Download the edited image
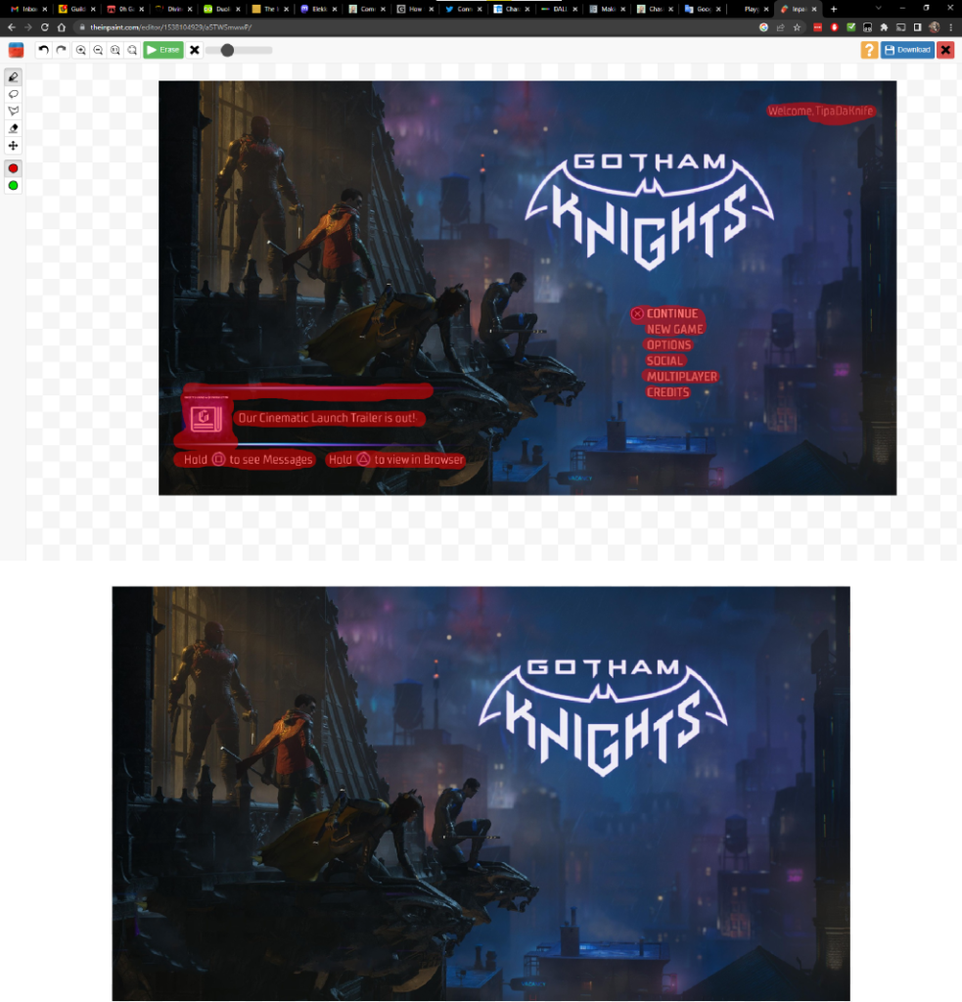Screen dimensions: 962x1002 [x=907, y=50]
